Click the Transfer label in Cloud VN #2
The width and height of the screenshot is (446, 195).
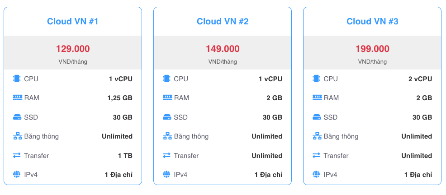pos(186,156)
